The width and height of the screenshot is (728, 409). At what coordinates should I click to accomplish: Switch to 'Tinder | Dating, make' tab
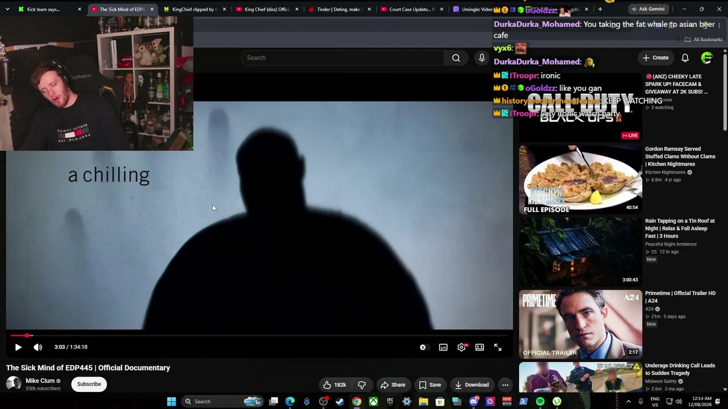[x=340, y=9]
